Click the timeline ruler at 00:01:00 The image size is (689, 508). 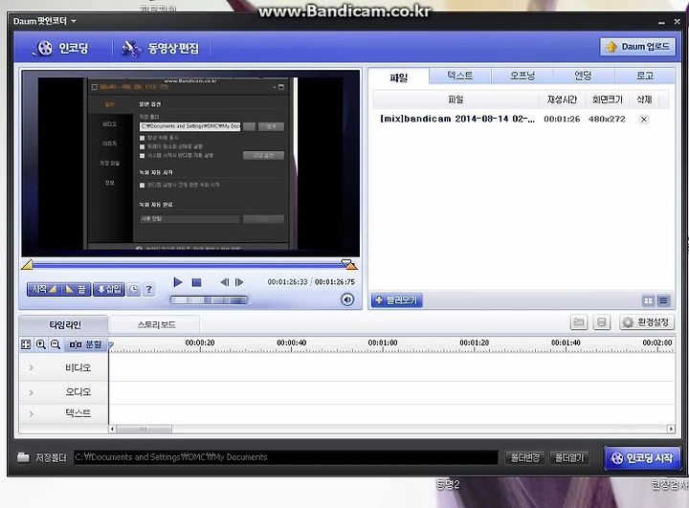tap(382, 342)
